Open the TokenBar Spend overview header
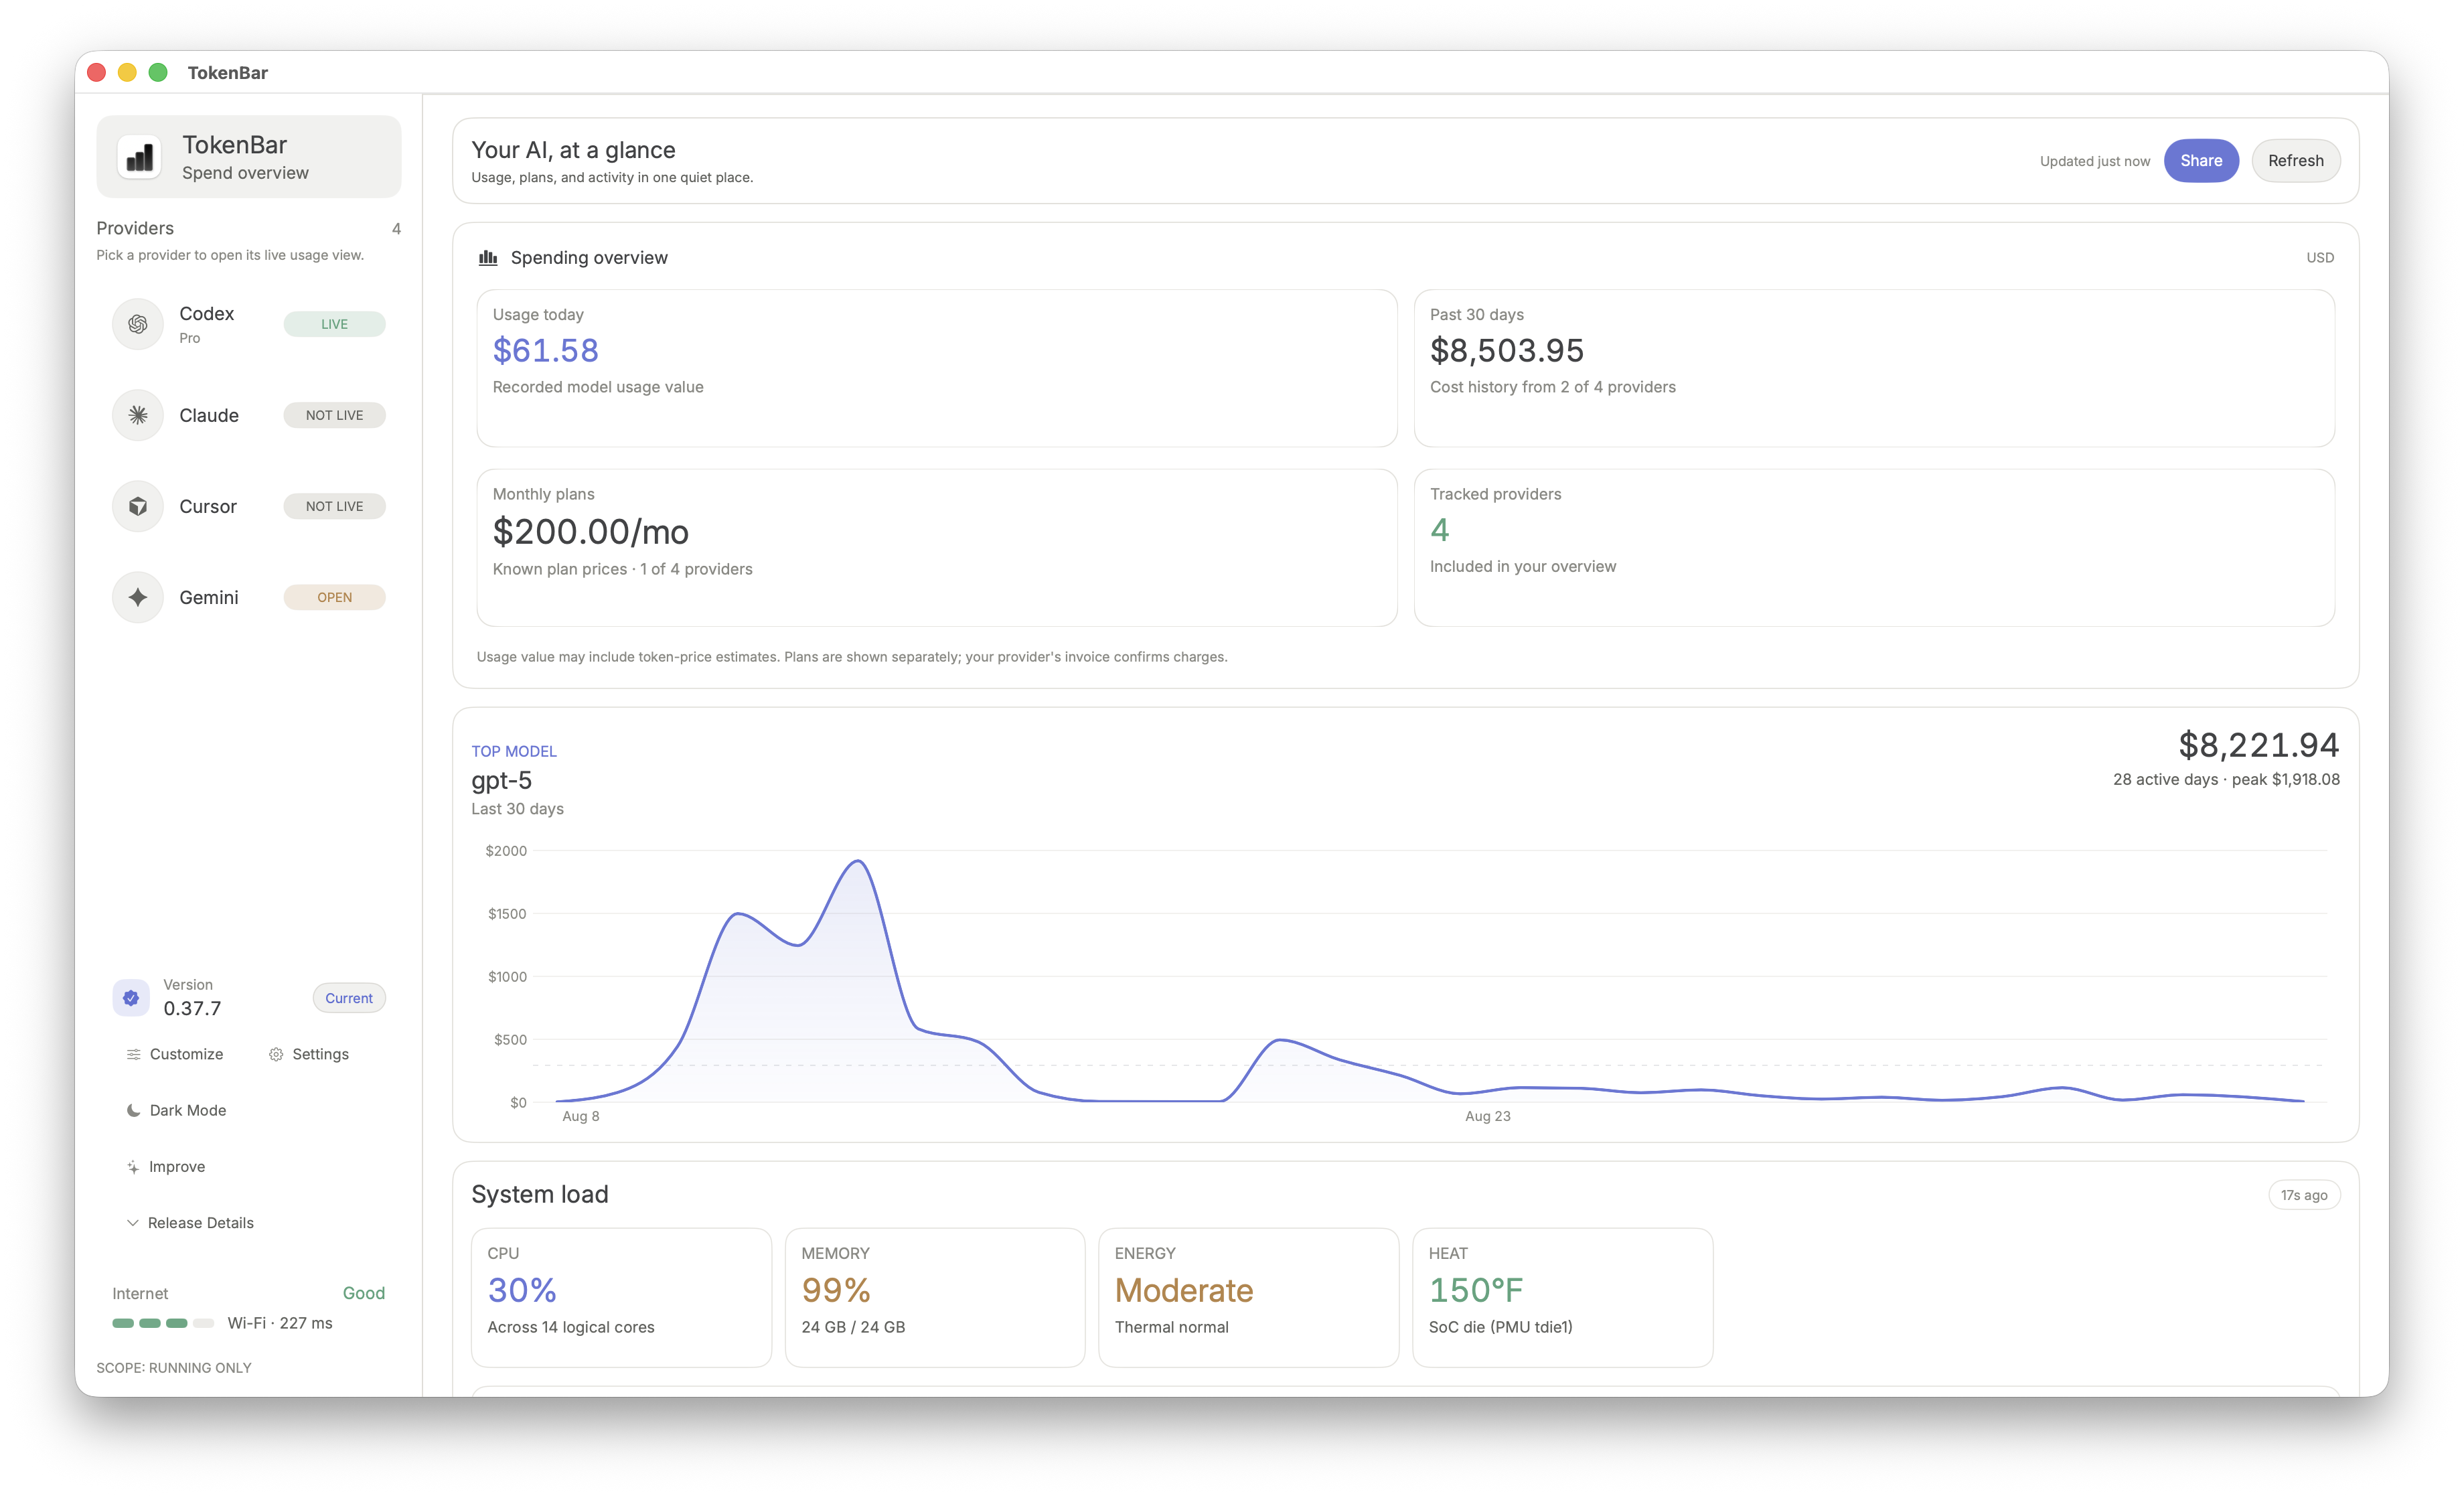This screenshot has width=2464, height=1496. coord(249,157)
